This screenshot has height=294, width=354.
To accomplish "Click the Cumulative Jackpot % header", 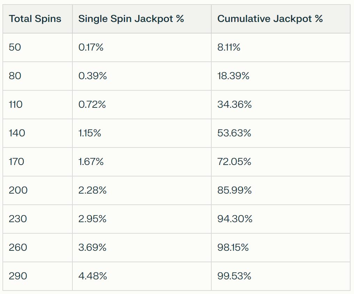I will tap(270, 19).
